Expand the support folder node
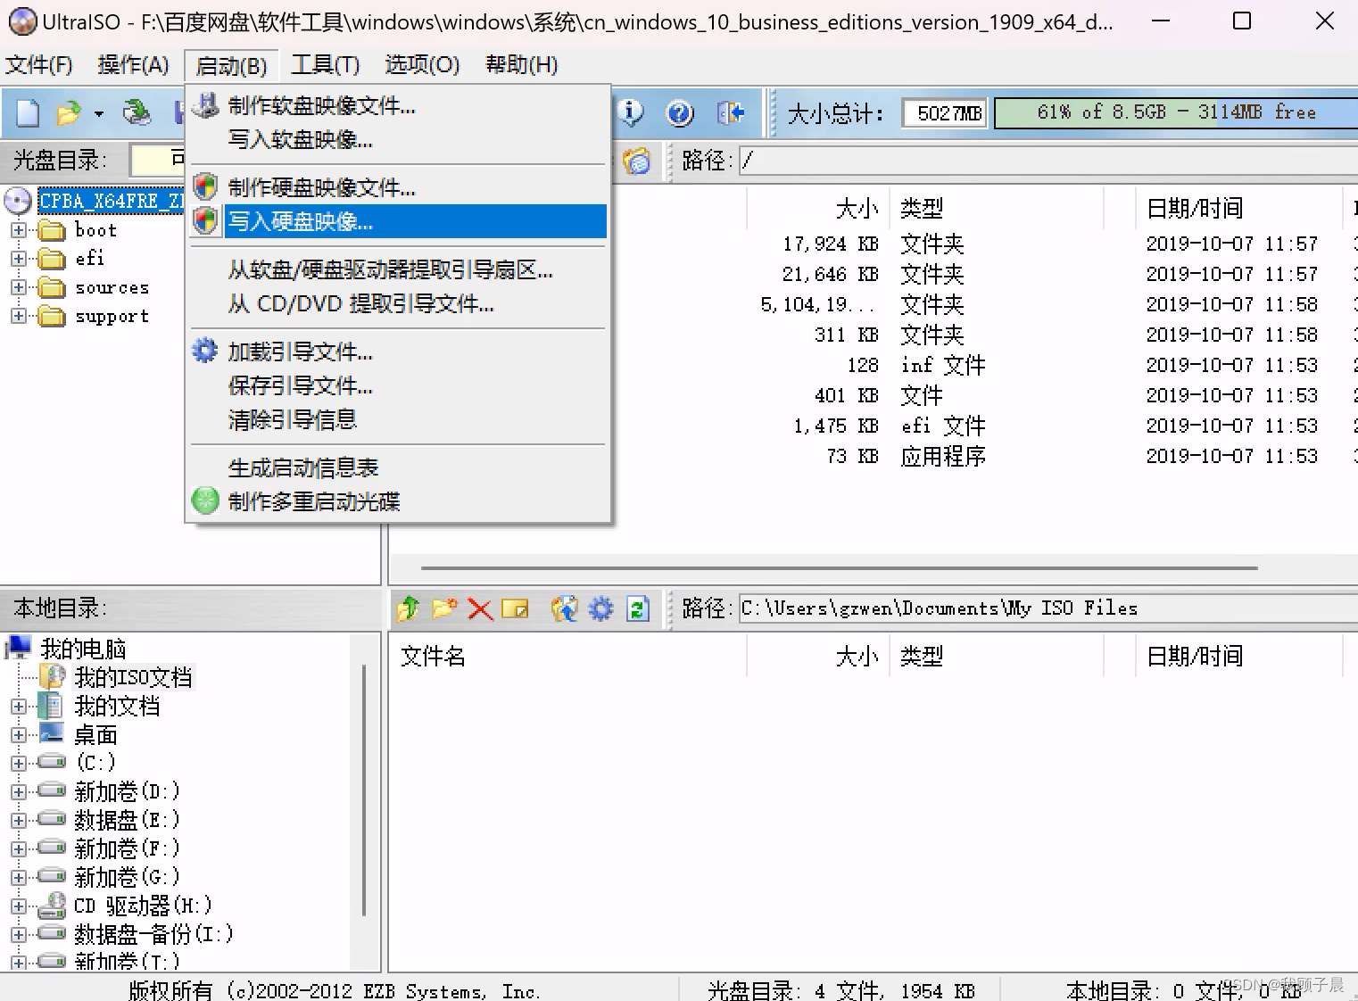 coord(18,316)
